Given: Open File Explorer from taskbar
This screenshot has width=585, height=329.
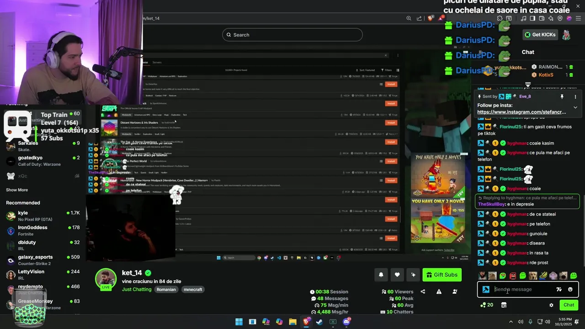Looking at the screenshot, I should tap(292, 322).
